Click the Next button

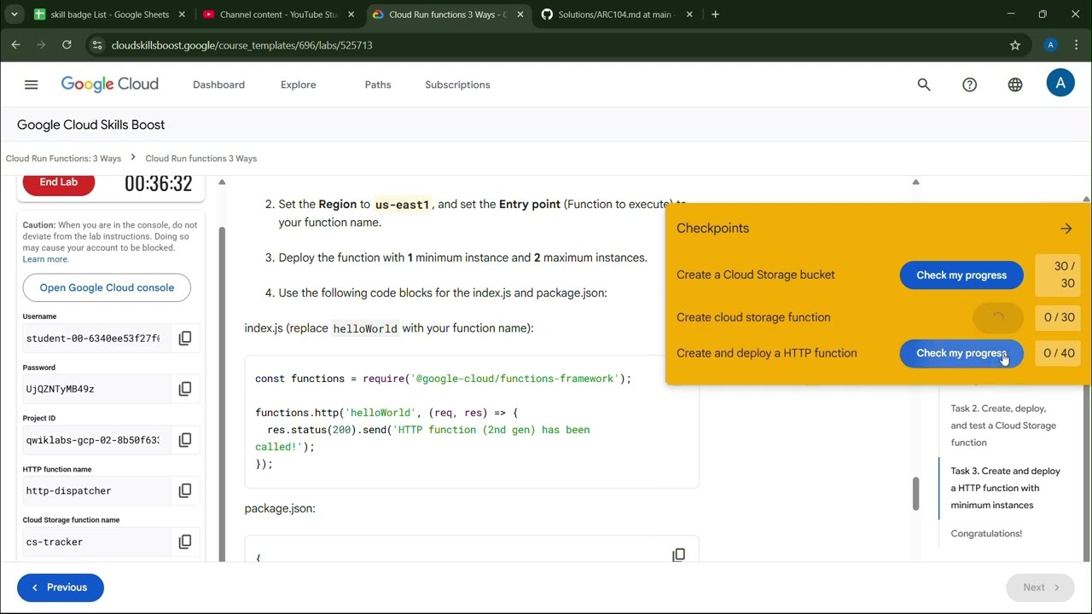coord(1041,588)
